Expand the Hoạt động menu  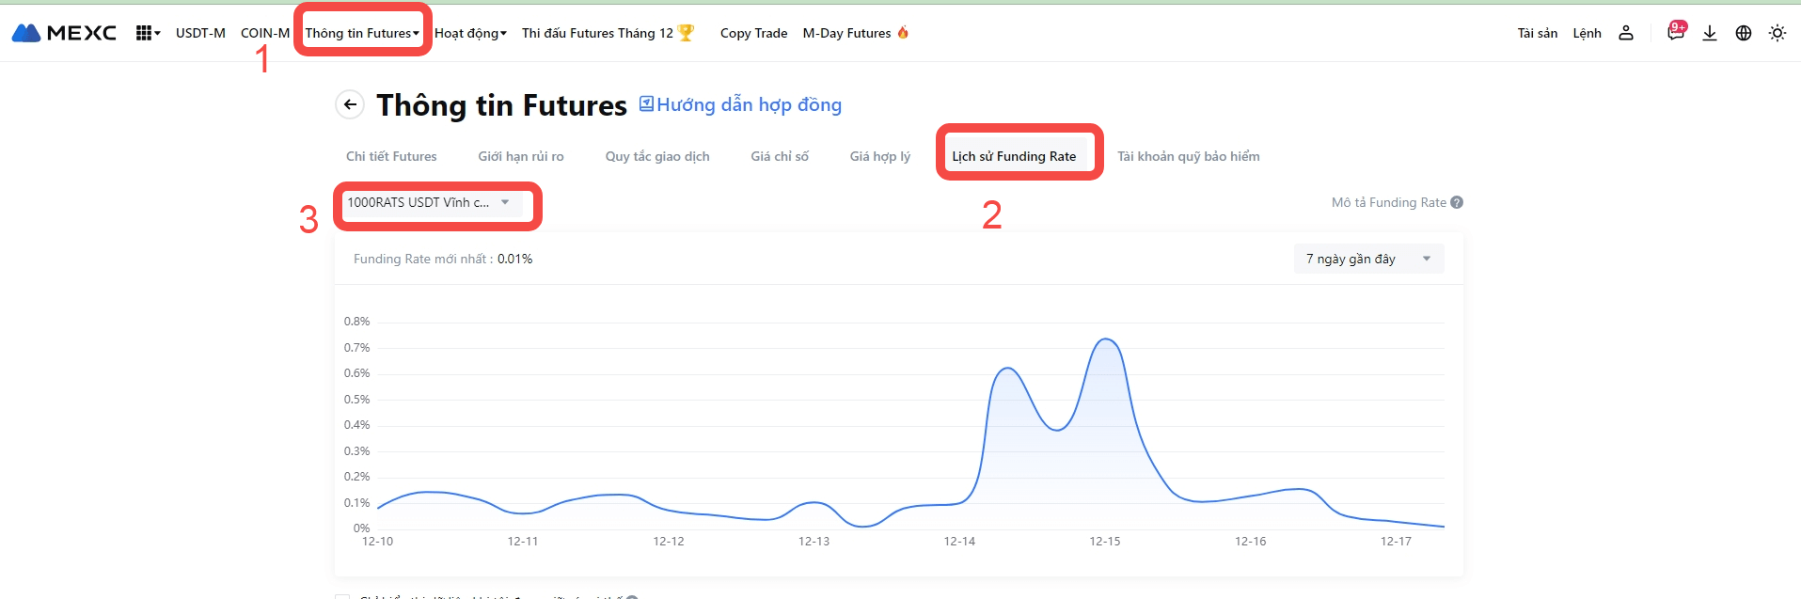coord(470,33)
